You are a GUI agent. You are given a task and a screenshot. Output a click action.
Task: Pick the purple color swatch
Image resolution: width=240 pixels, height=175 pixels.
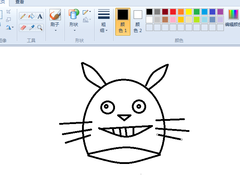point(220,12)
